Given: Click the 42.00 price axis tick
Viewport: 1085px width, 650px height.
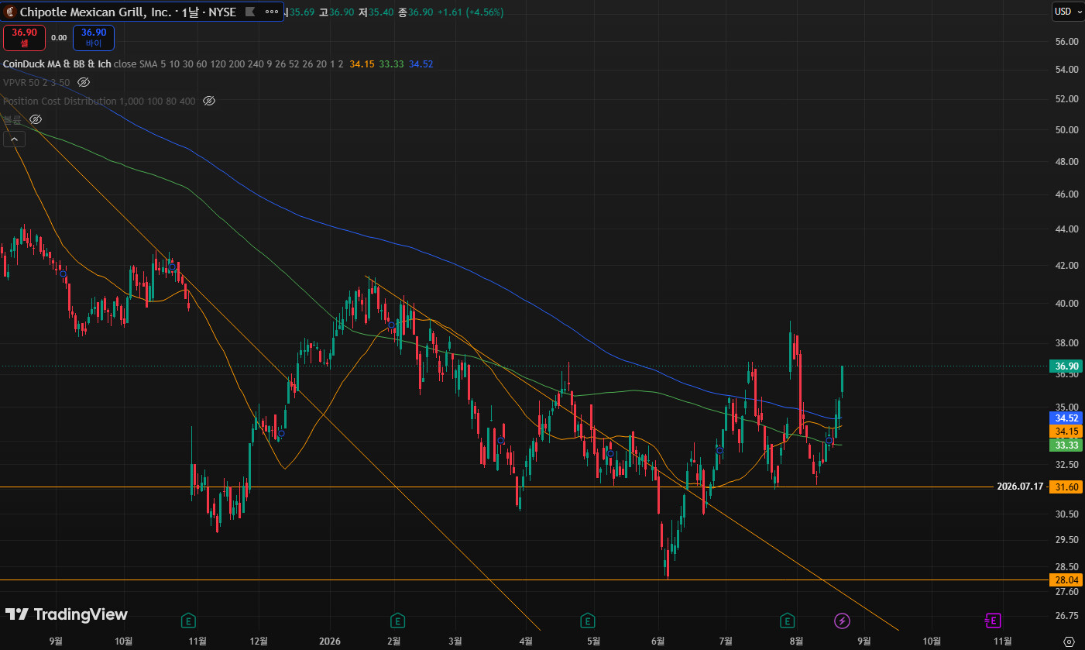Looking at the screenshot, I should (x=1066, y=265).
